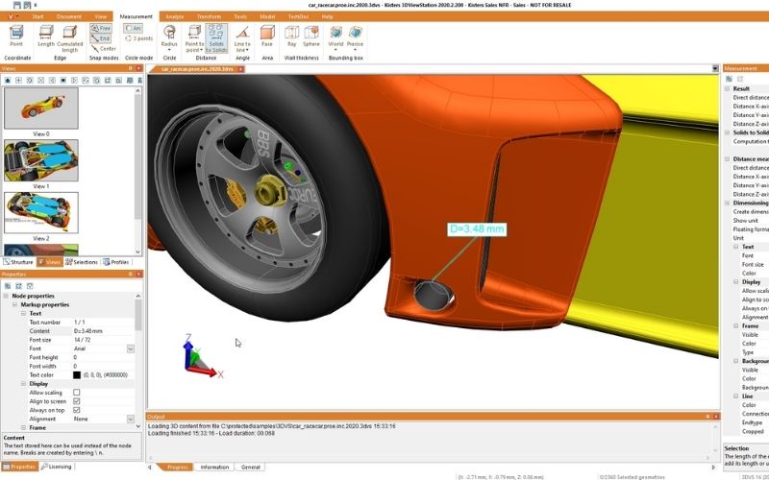Select the Solids to Solids distance tool
The height and width of the screenshot is (480, 769).
(x=216, y=38)
